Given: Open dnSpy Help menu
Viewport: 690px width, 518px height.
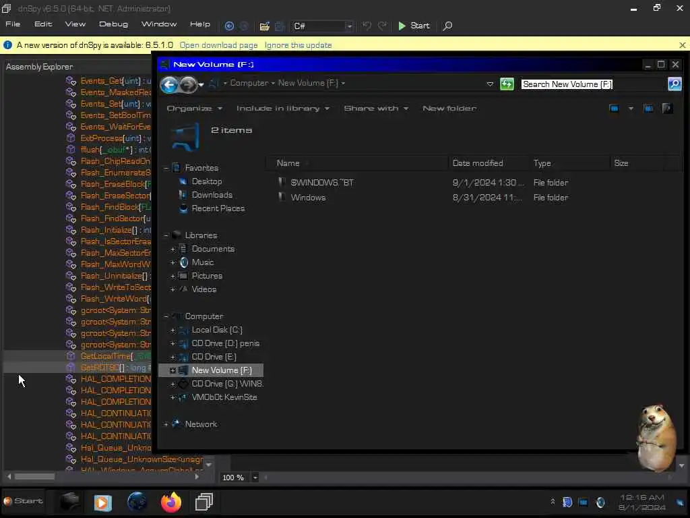Looking at the screenshot, I should [x=199, y=24].
